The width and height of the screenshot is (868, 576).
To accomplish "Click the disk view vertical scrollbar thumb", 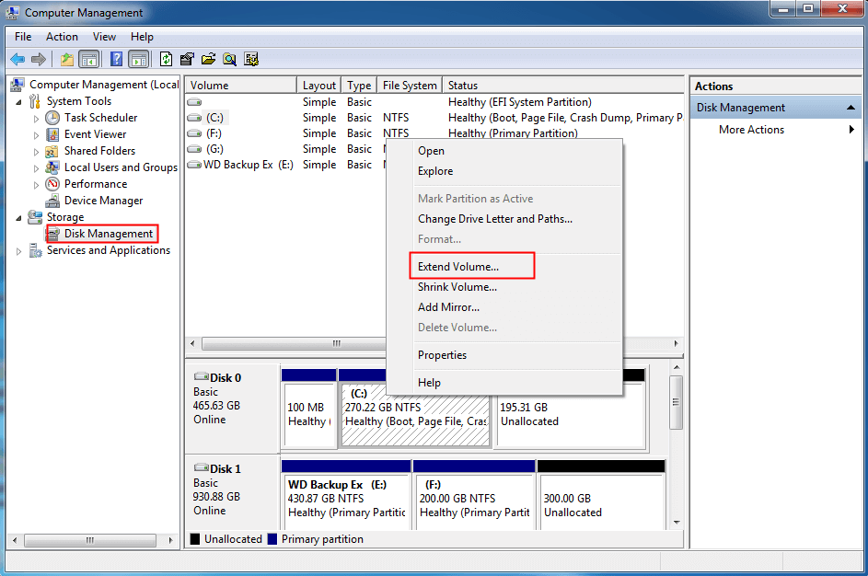I will [676, 402].
